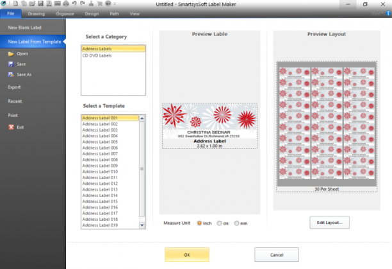
Task: Select template Address Label 006
Action: pyautogui.click(x=110, y=148)
